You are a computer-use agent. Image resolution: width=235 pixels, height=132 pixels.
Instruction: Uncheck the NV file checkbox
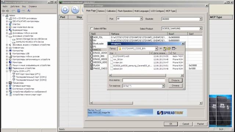pyautogui.click(x=91, y=40)
